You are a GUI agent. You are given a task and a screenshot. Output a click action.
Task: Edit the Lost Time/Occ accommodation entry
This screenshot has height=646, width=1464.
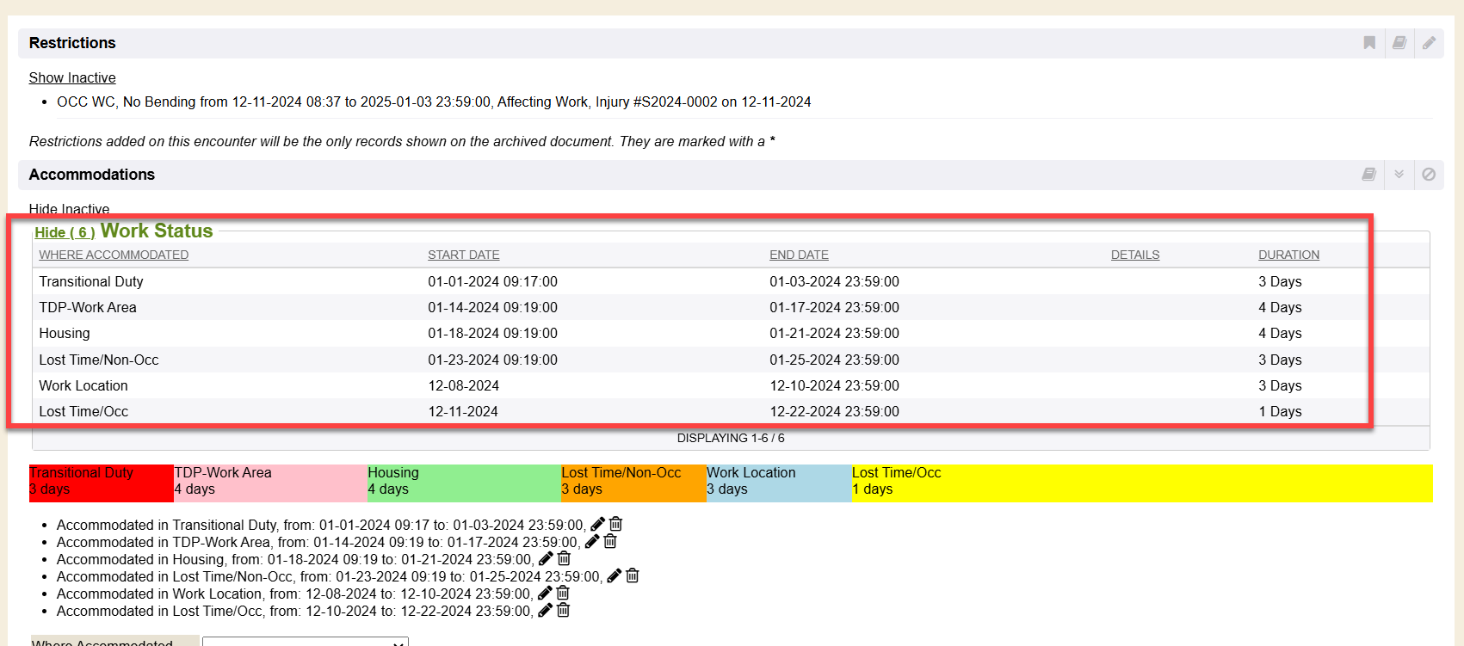(545, 611)
